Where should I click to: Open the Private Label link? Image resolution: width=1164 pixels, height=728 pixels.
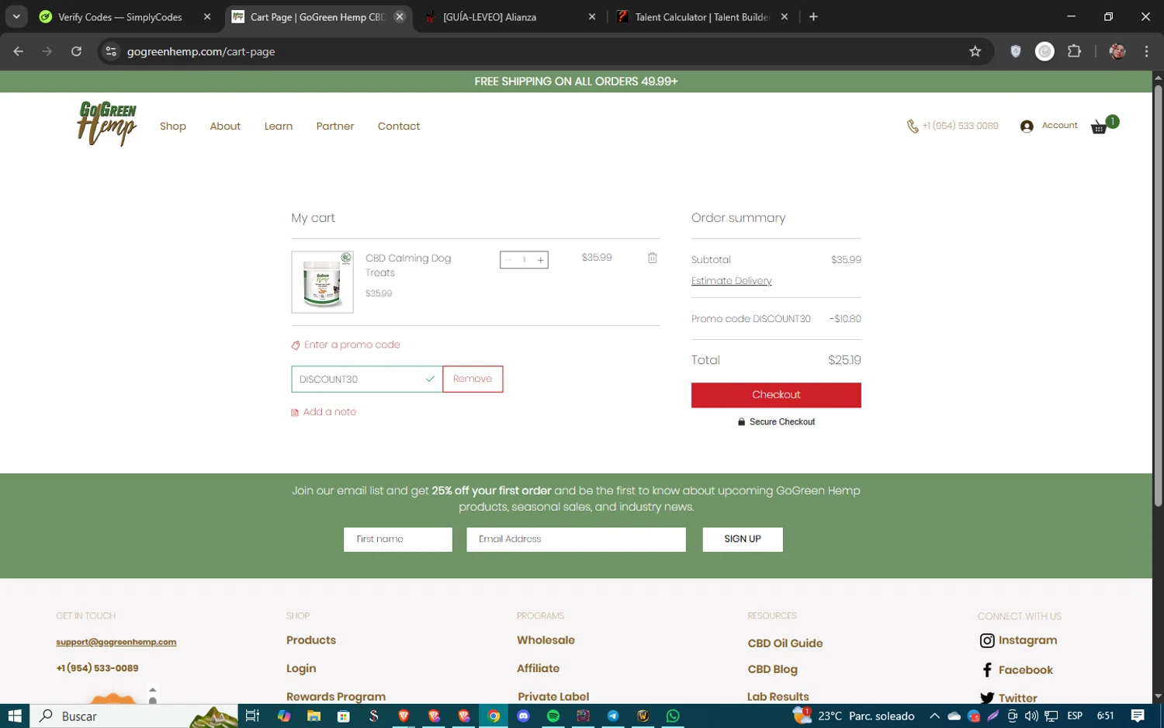(x=553, y=696)
